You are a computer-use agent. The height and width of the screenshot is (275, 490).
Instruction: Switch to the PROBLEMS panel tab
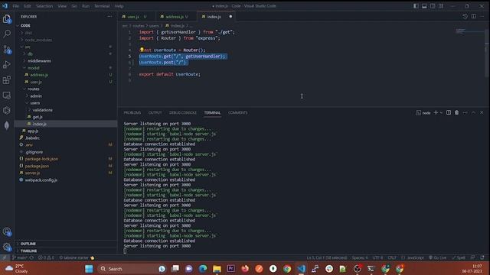132,112
